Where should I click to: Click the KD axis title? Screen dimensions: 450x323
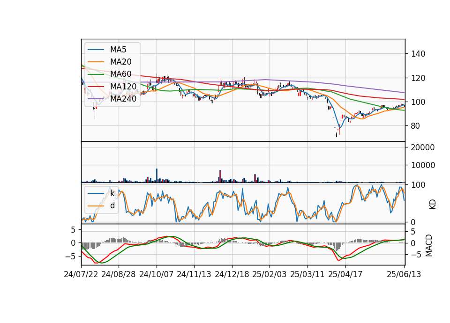point(433,204)
